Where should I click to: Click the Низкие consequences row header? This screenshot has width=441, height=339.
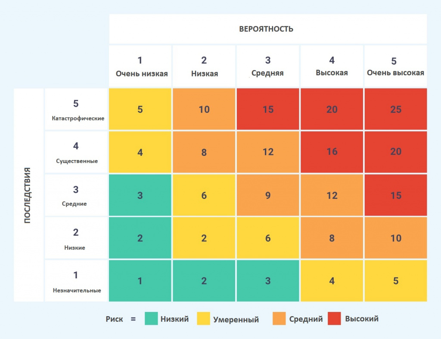coord(76,238)
